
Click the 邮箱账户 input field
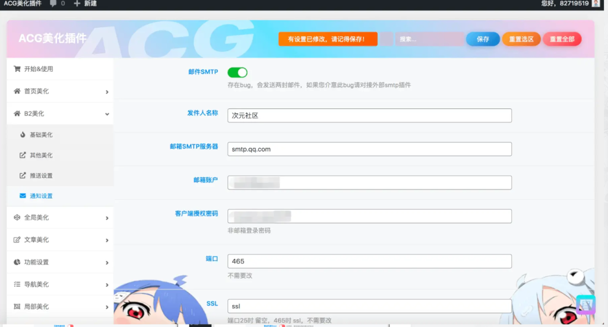coord(369,182)
